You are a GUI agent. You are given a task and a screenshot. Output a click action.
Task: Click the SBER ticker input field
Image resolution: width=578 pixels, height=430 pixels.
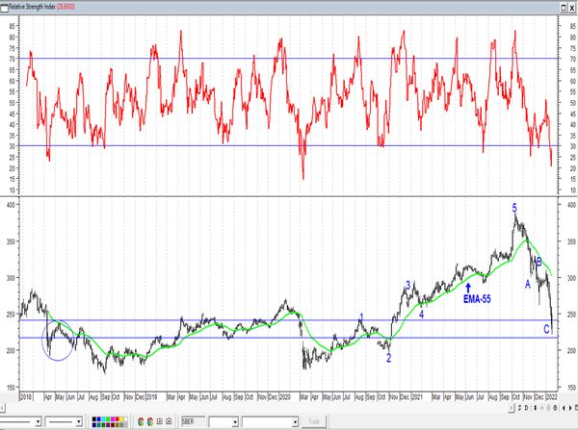point(193,421)
